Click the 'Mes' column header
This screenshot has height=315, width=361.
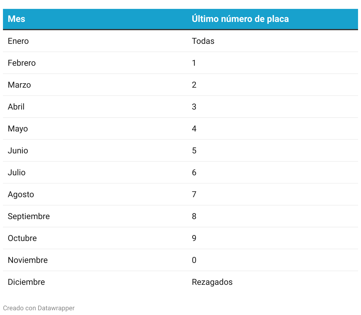point(17,19)
